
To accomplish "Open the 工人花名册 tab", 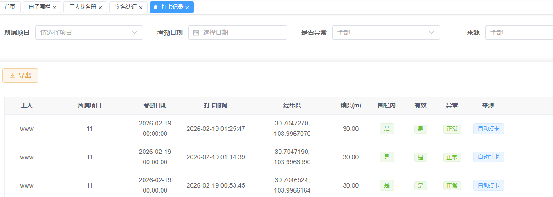I will tap(82, 7).
